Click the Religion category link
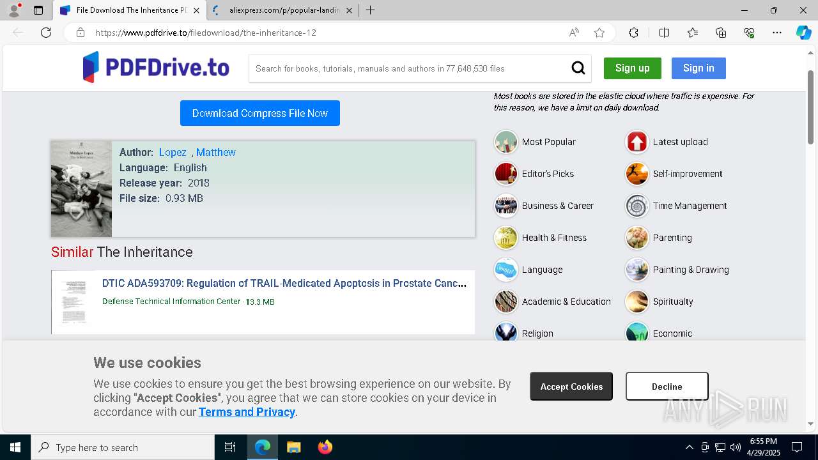This screenshot has height=460, width=818. coord(537,333)
